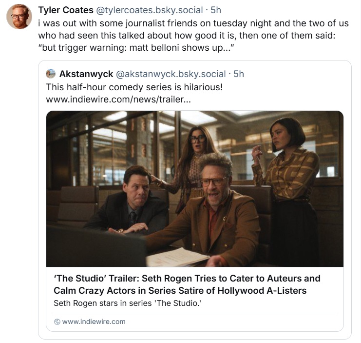
Task: Open the Akstanwyck display name link
Action: click(x=86, y=74)
